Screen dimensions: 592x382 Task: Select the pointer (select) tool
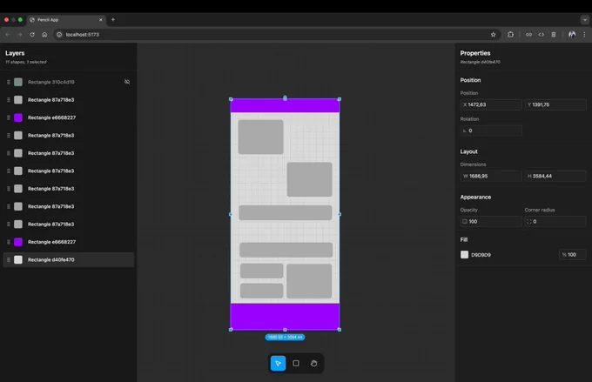click(278, 363)
